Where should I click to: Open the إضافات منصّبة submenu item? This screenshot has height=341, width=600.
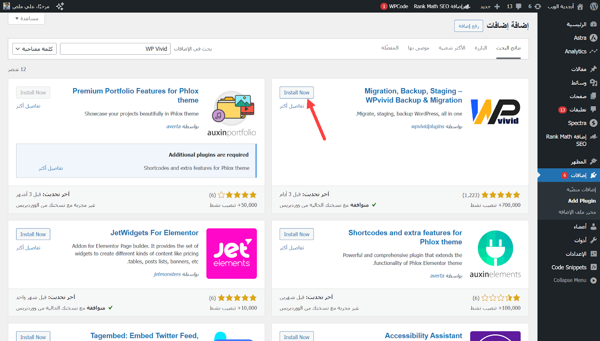(x=581, y=190)
